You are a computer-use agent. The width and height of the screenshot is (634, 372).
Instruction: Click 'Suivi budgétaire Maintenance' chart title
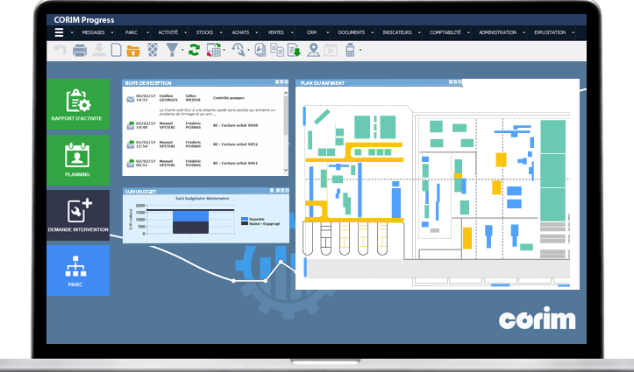point(203,199)
